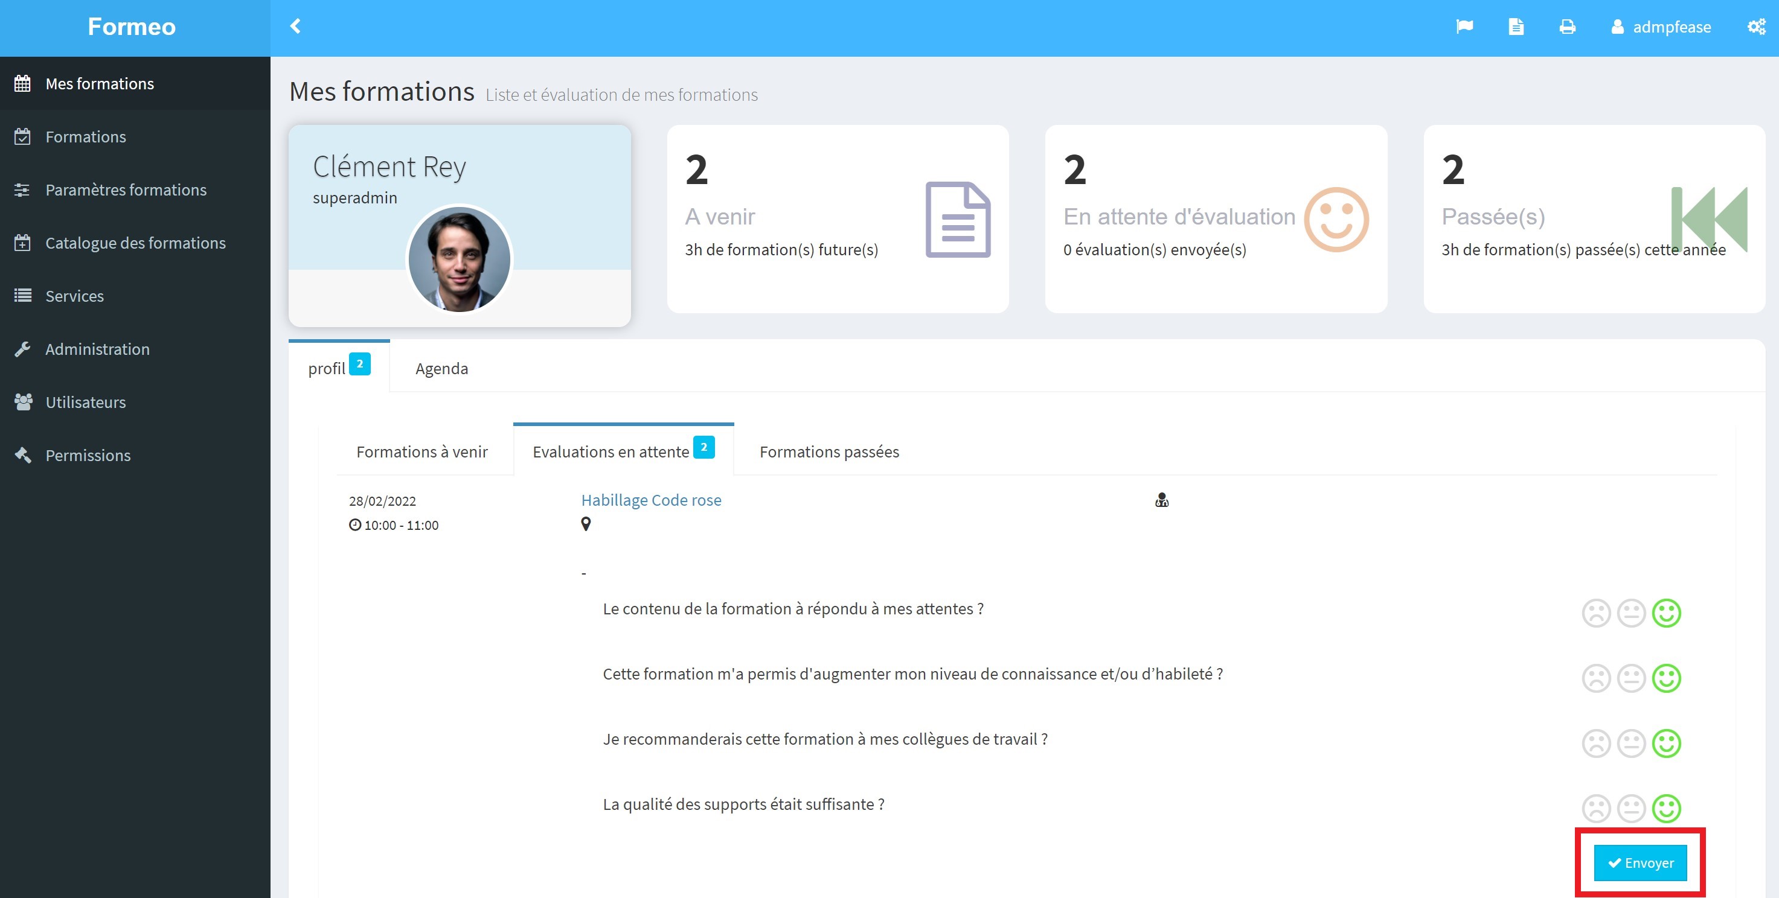The height and width of the screenshot is (898, 1779).
Task: Rate contenu question with happy face
Action: (1667, 613)
